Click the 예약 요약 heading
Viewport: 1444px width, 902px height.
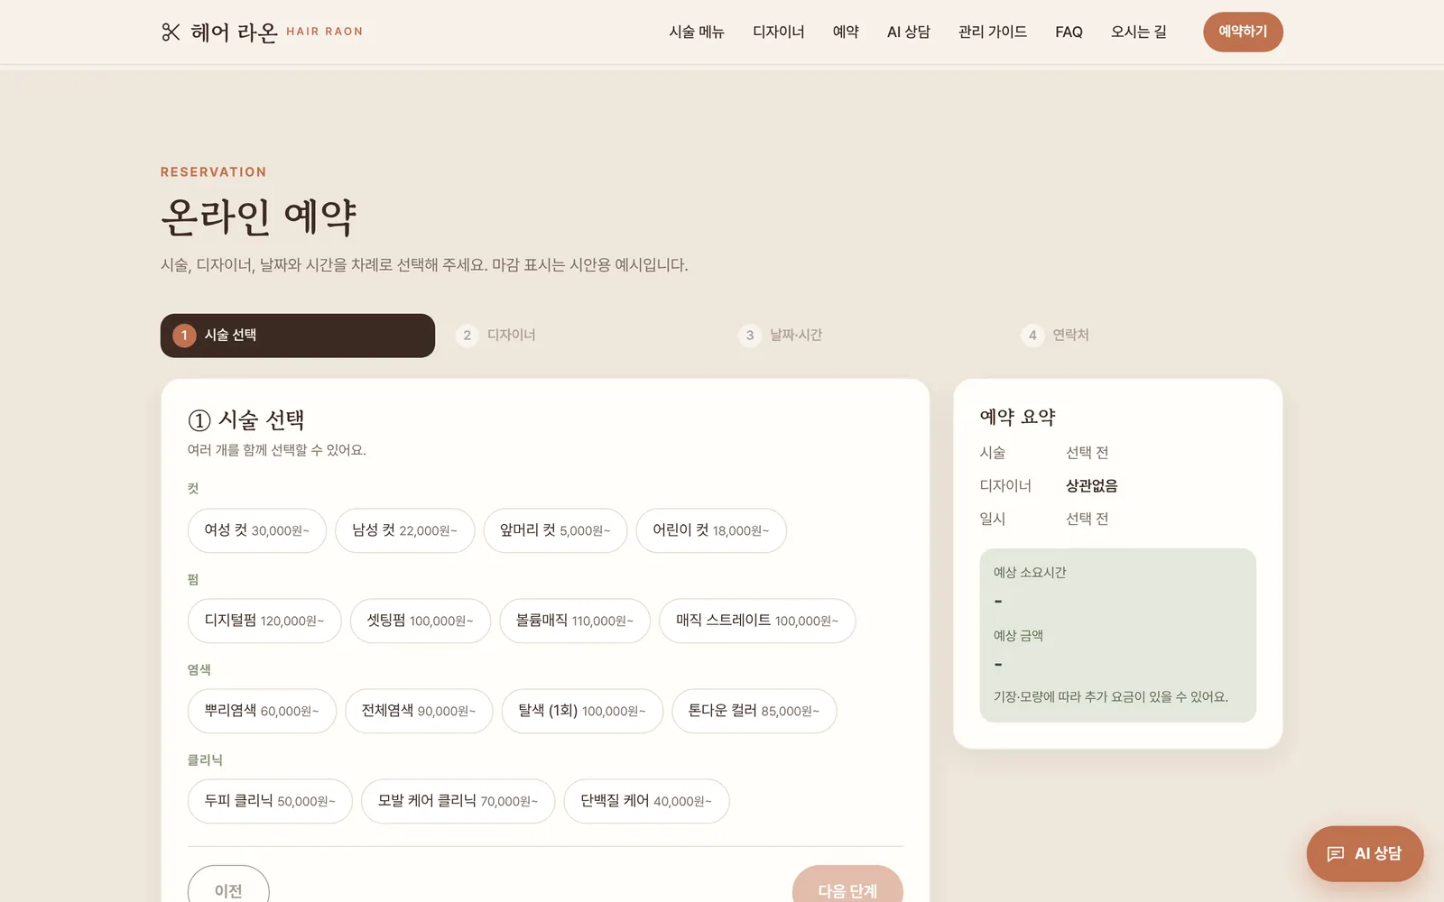pos(1017,417)
